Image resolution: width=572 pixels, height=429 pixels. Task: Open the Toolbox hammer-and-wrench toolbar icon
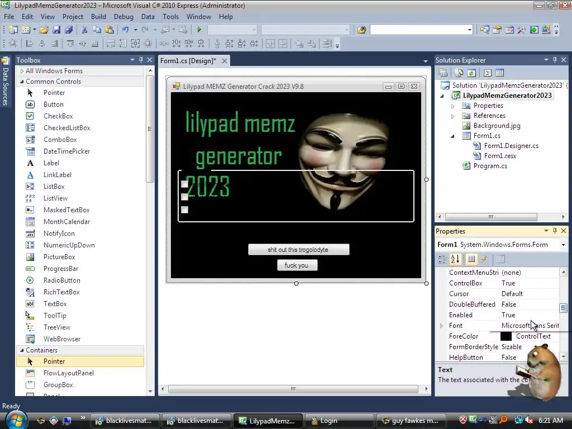(x=522, y=30)
